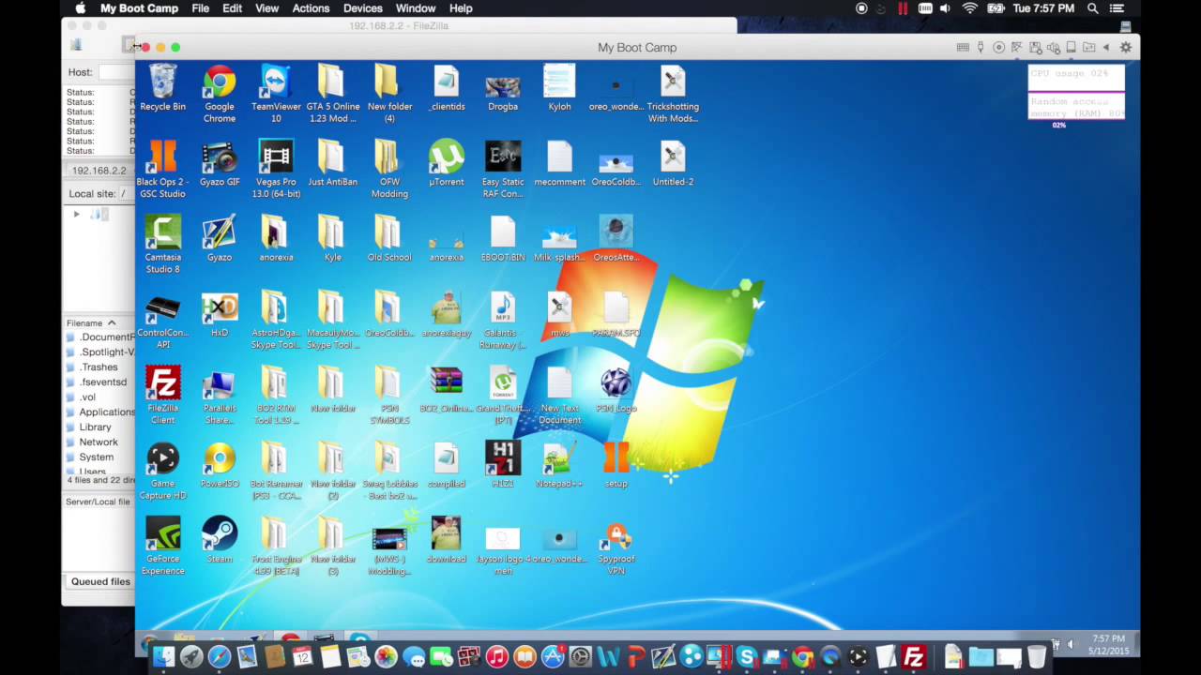
Task: Launch GeForce Experience from the desktop
Action: click(162, 547)
